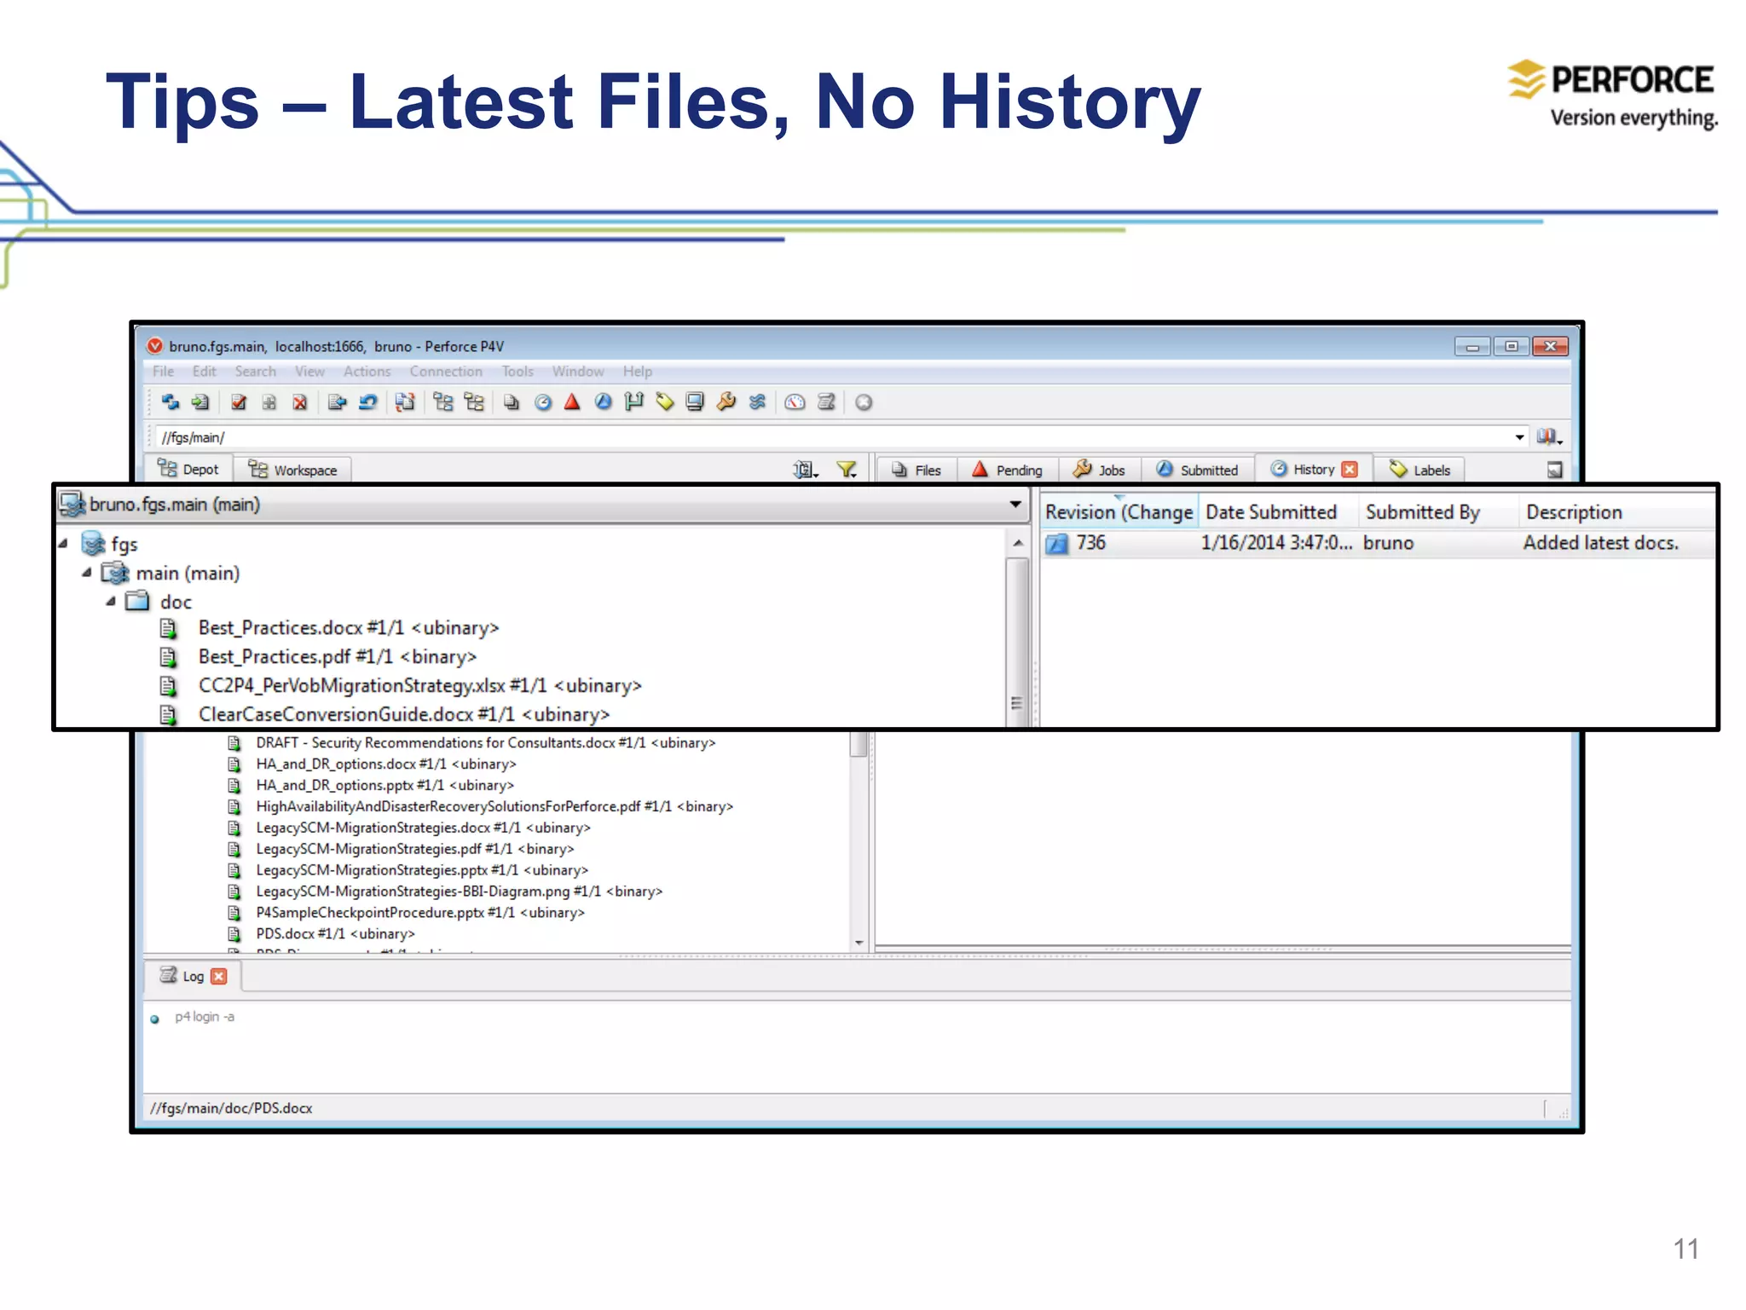The width and height of the screenshot is (1746, 1310).
Task: Select HA_and_DR_options.pptx file
Action: coord(385,785)
